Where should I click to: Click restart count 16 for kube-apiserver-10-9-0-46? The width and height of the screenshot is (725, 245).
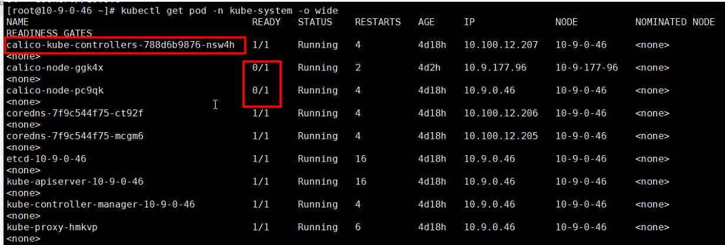(361, 182)
